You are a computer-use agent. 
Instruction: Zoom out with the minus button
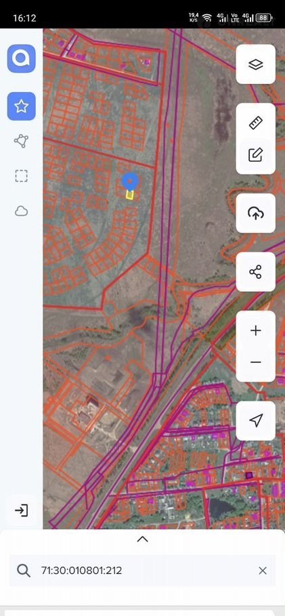coord(255,362)
